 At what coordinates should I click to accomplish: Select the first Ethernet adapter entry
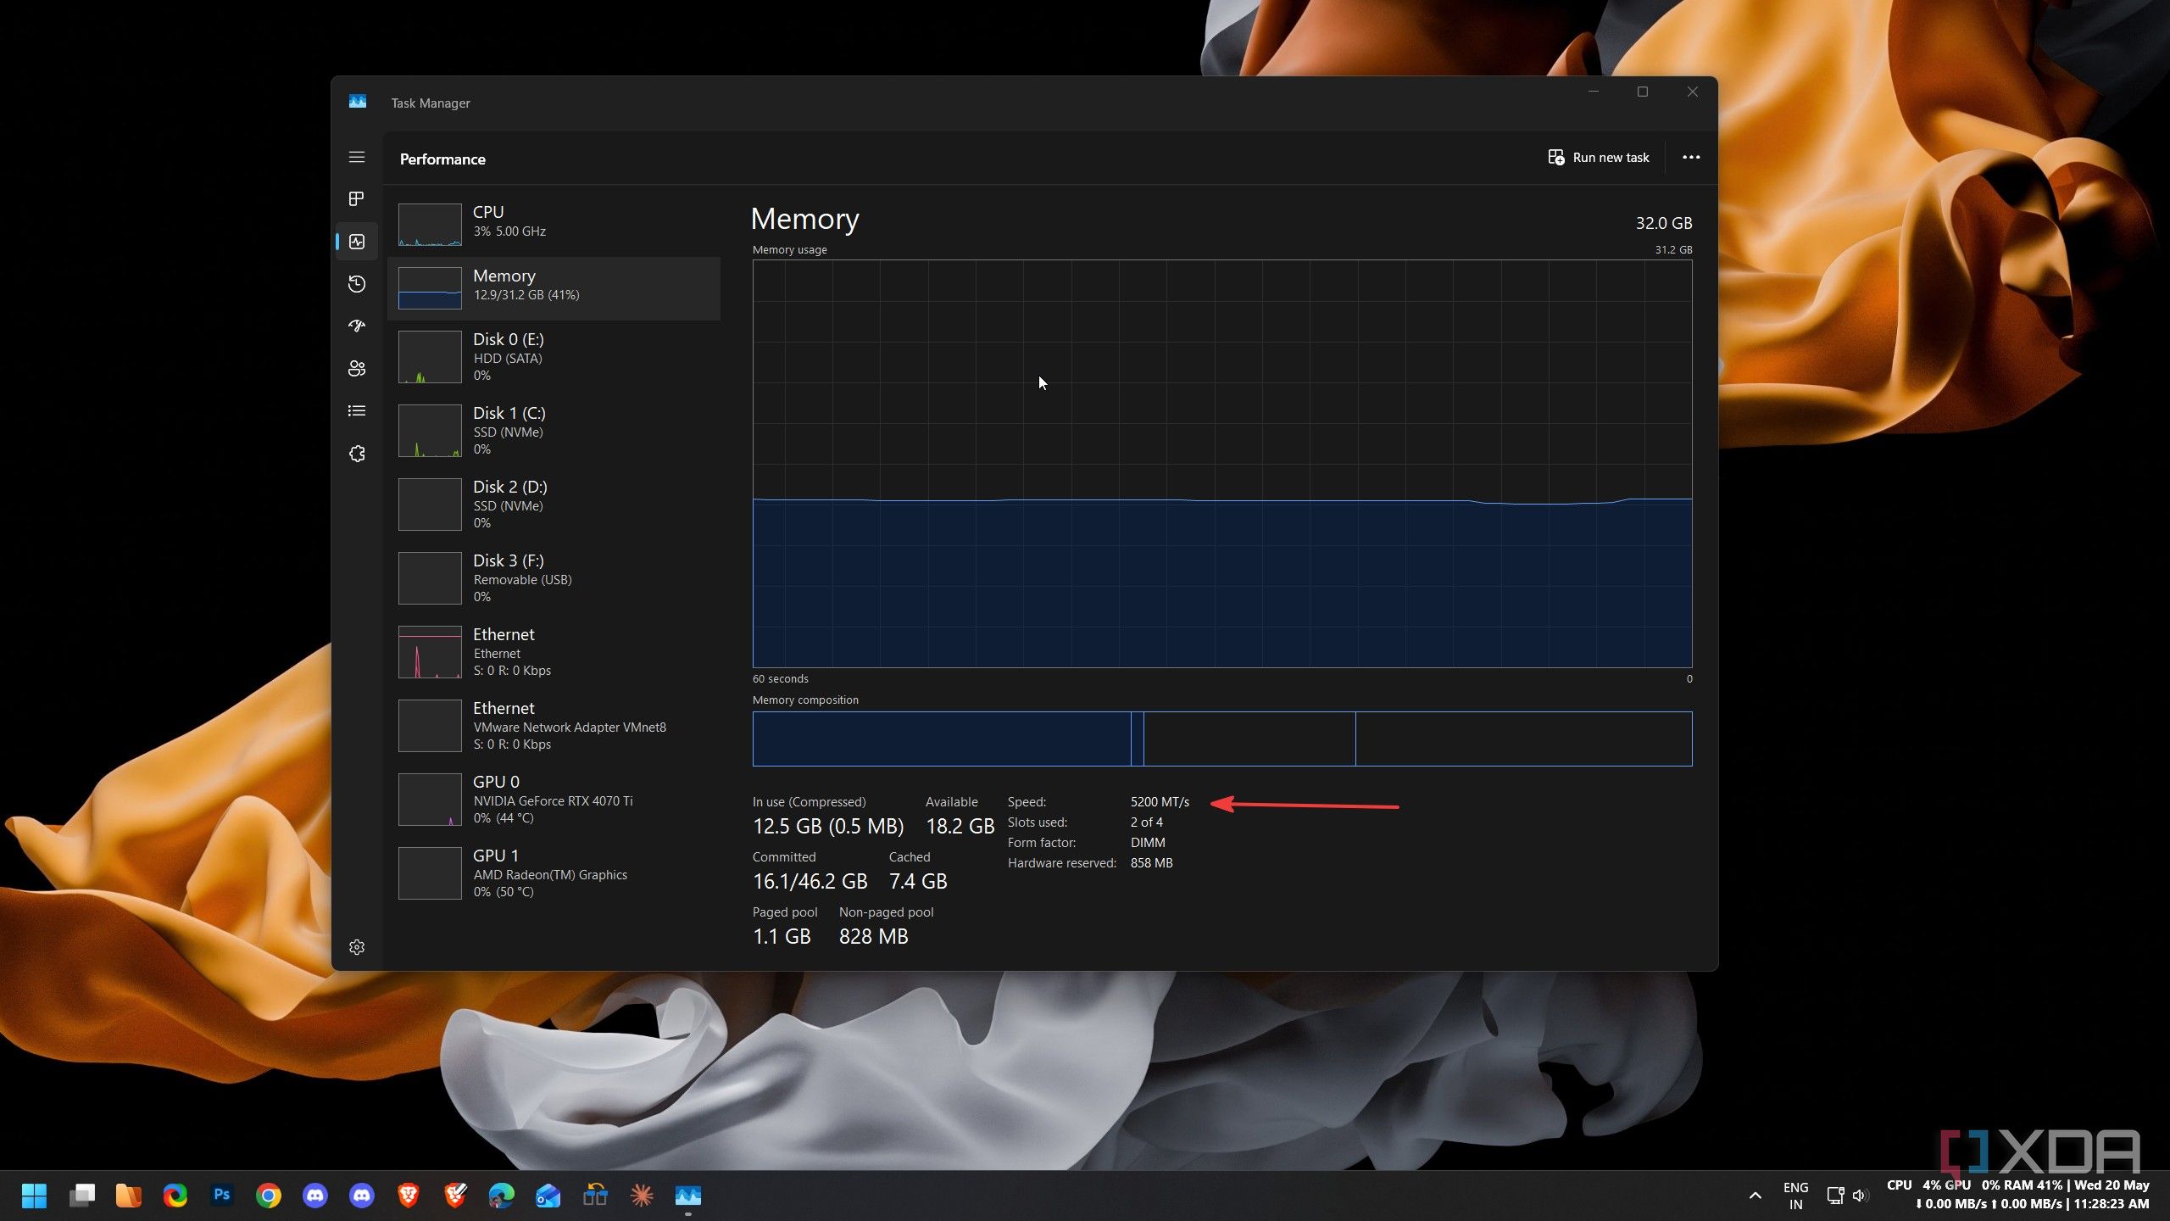pos(554,652)
